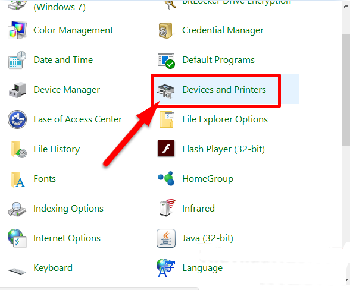350x290 pixels.
Task: Click the Keyboard link
Action: (53, 268)
